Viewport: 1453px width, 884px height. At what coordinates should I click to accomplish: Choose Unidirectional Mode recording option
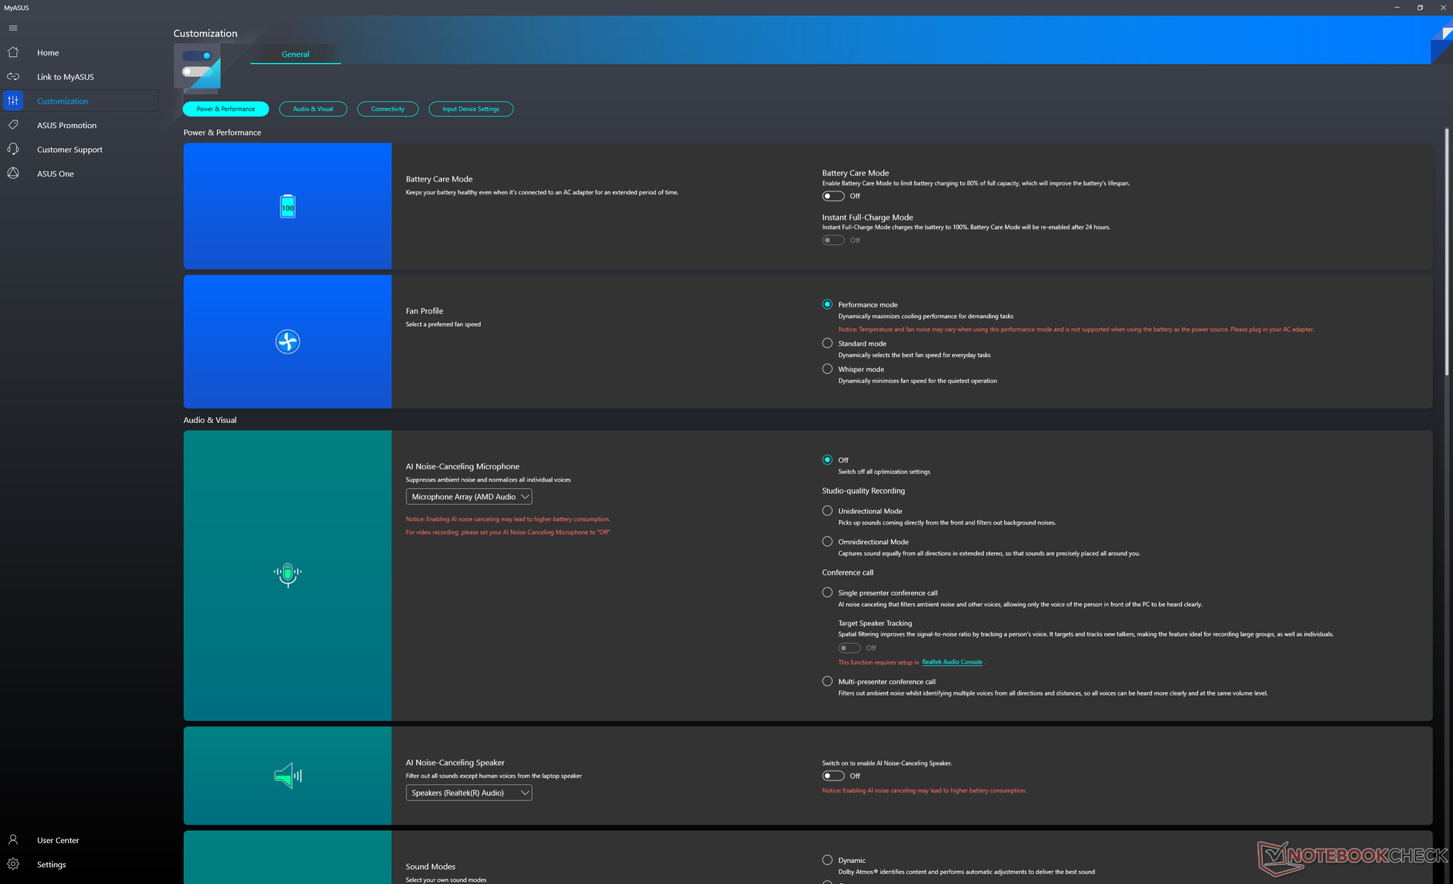(827, 511)
